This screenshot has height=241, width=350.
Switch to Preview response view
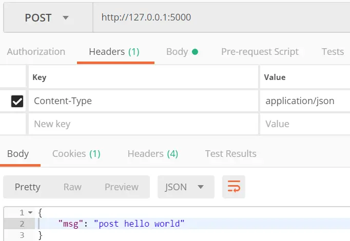pyautogui.click(x=122, y=187)
